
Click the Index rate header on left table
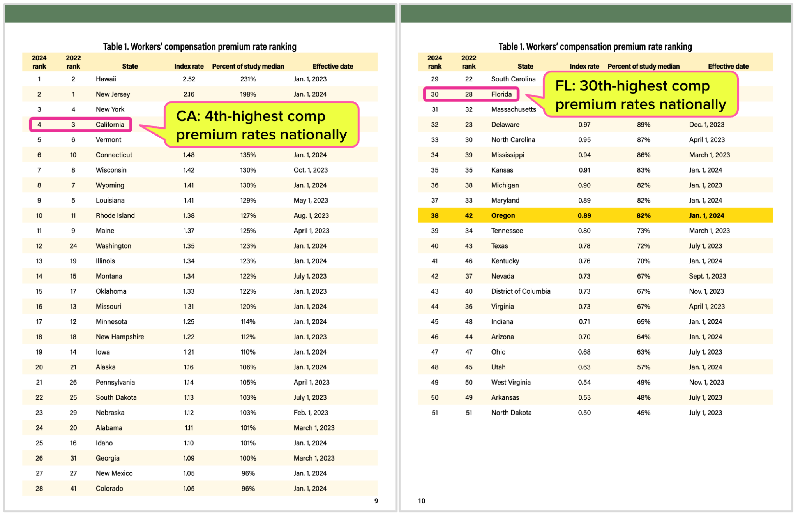pyautogui.click(x=189, y=66)
